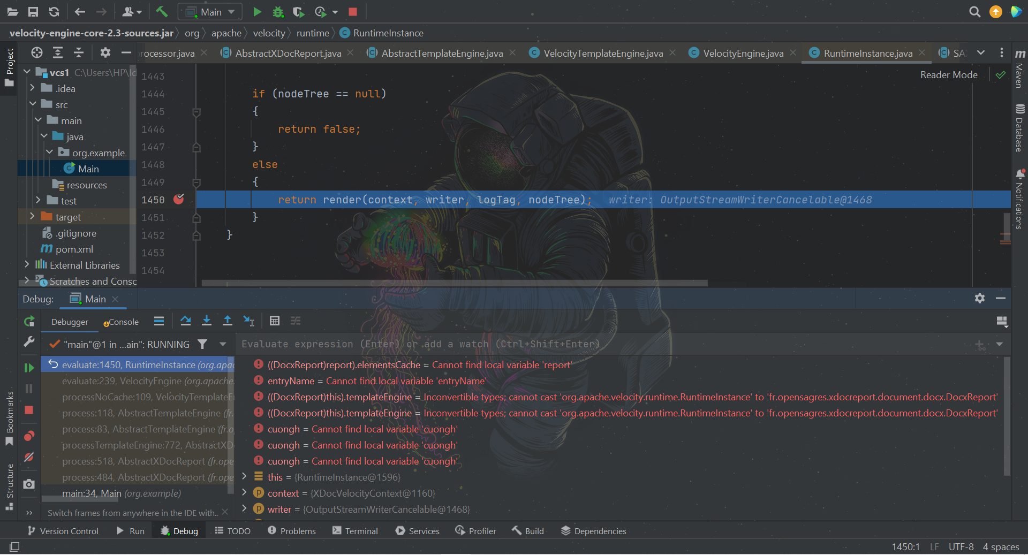Resume program from the debug side toolbar
This screenshot has height=555, width=1028.
pyautogui.click(x=29, y=368)
